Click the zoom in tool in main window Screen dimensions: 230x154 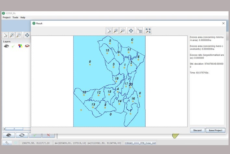[12, 35]
